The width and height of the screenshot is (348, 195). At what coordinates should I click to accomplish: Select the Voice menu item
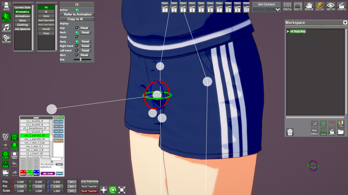coord(23,21)
